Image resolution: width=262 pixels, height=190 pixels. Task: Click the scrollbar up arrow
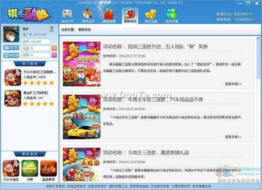[x=258, y=39]
